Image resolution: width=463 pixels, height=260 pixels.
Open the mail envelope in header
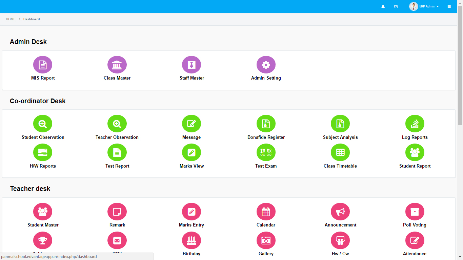click(396, 6)
